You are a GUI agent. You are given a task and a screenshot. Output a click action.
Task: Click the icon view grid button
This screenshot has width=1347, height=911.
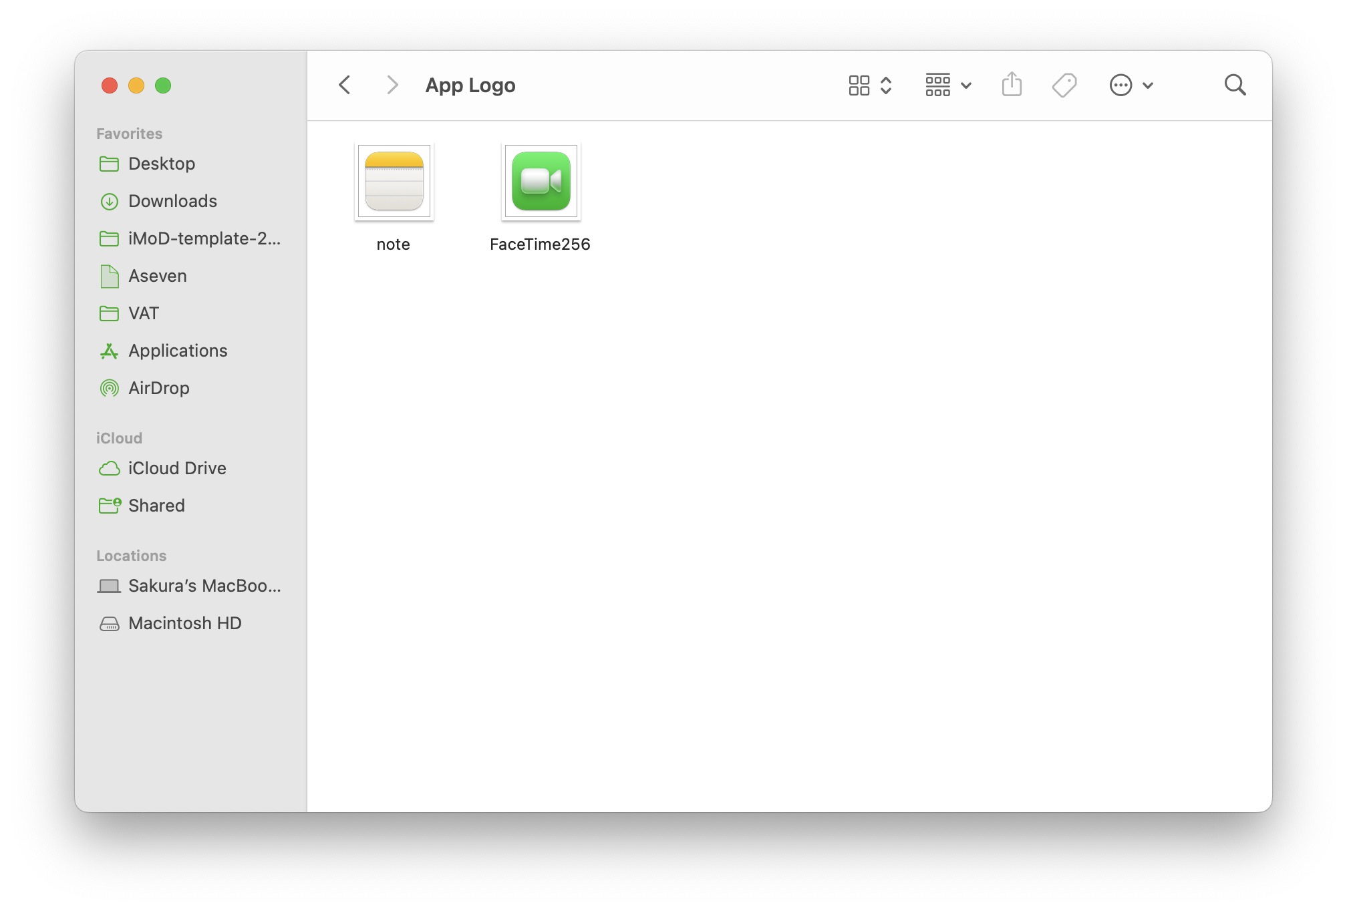pos(859,85)
